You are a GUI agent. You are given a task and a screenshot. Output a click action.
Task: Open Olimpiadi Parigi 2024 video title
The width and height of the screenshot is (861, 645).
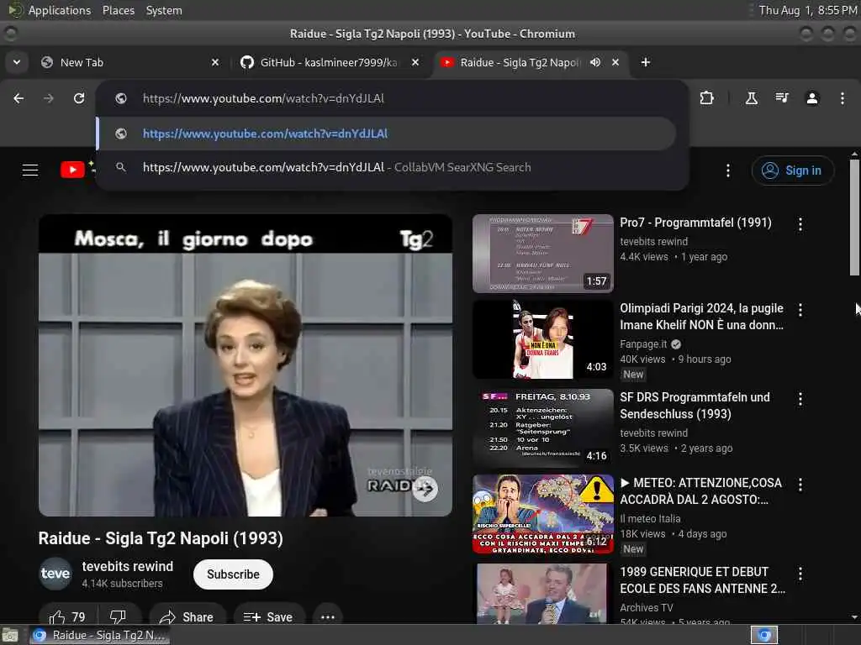[x=702, y=317]
